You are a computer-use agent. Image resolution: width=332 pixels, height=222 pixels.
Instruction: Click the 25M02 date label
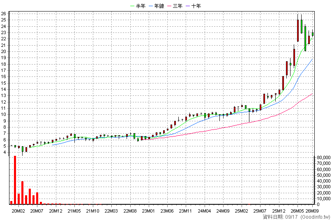[x=242, y=211]
